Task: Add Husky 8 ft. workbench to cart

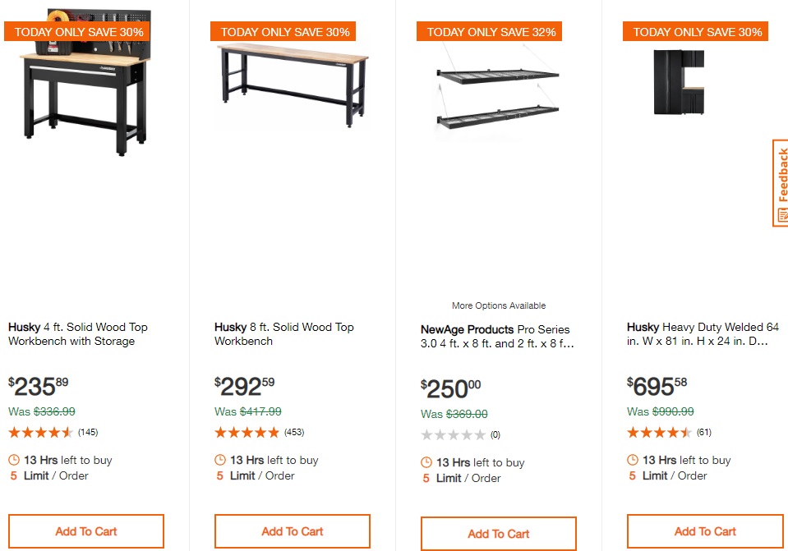Action: point(293,531)
